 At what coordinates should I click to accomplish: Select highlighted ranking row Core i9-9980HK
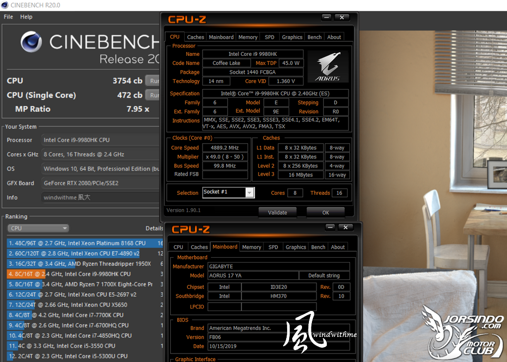click(85, 274)
